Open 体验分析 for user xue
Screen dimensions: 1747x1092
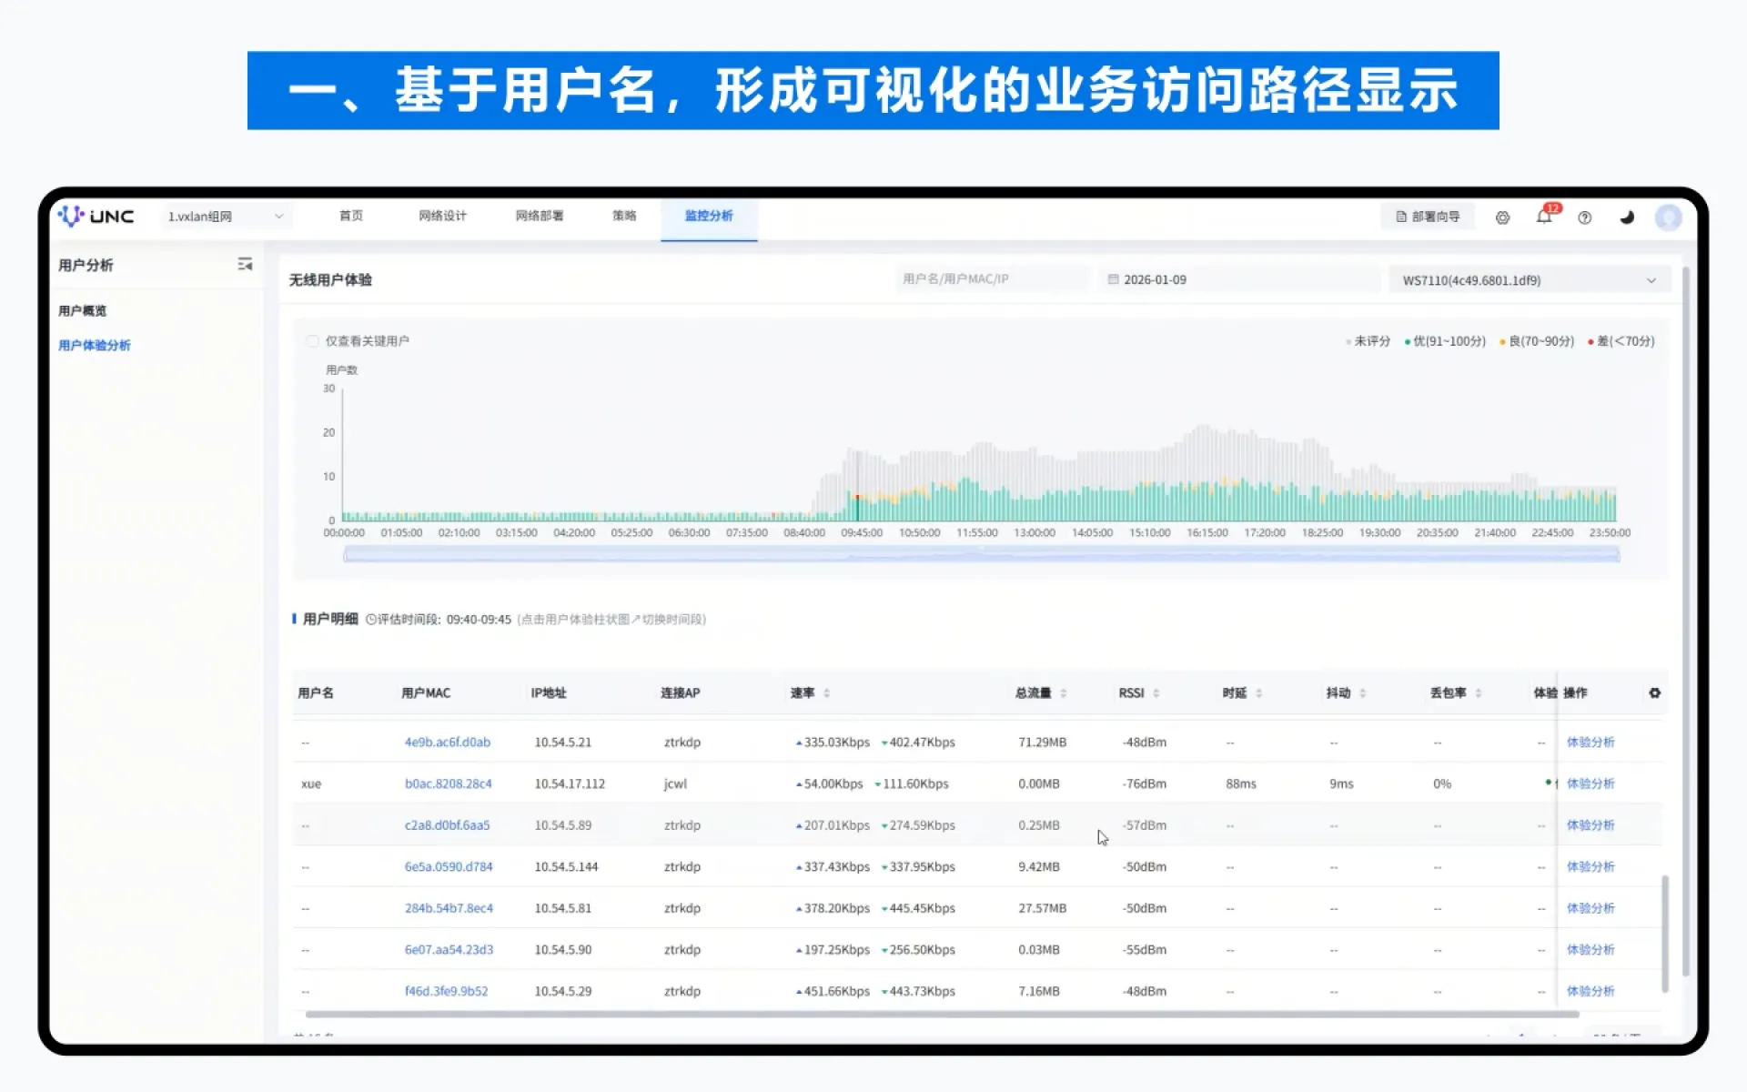(x=1590, y=784)
